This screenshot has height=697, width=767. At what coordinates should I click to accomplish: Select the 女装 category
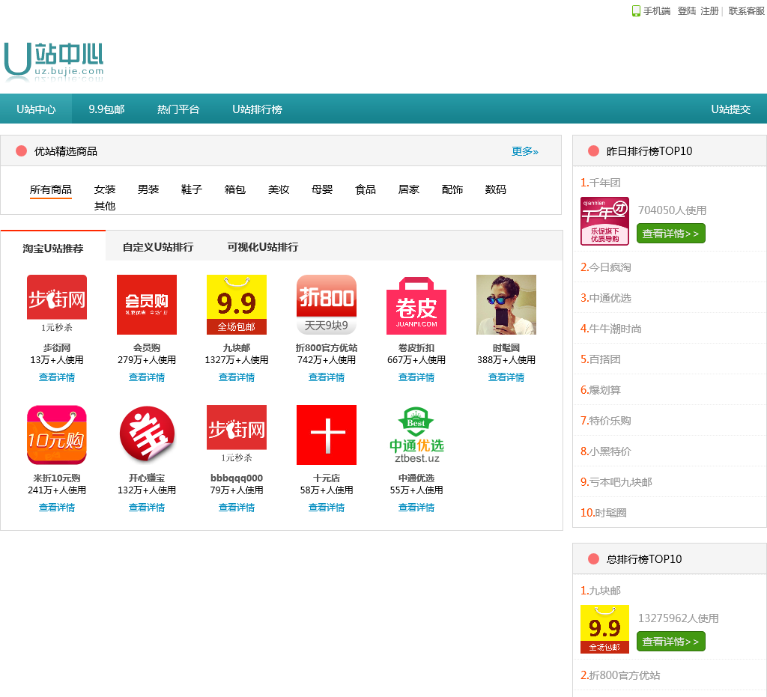105,189
